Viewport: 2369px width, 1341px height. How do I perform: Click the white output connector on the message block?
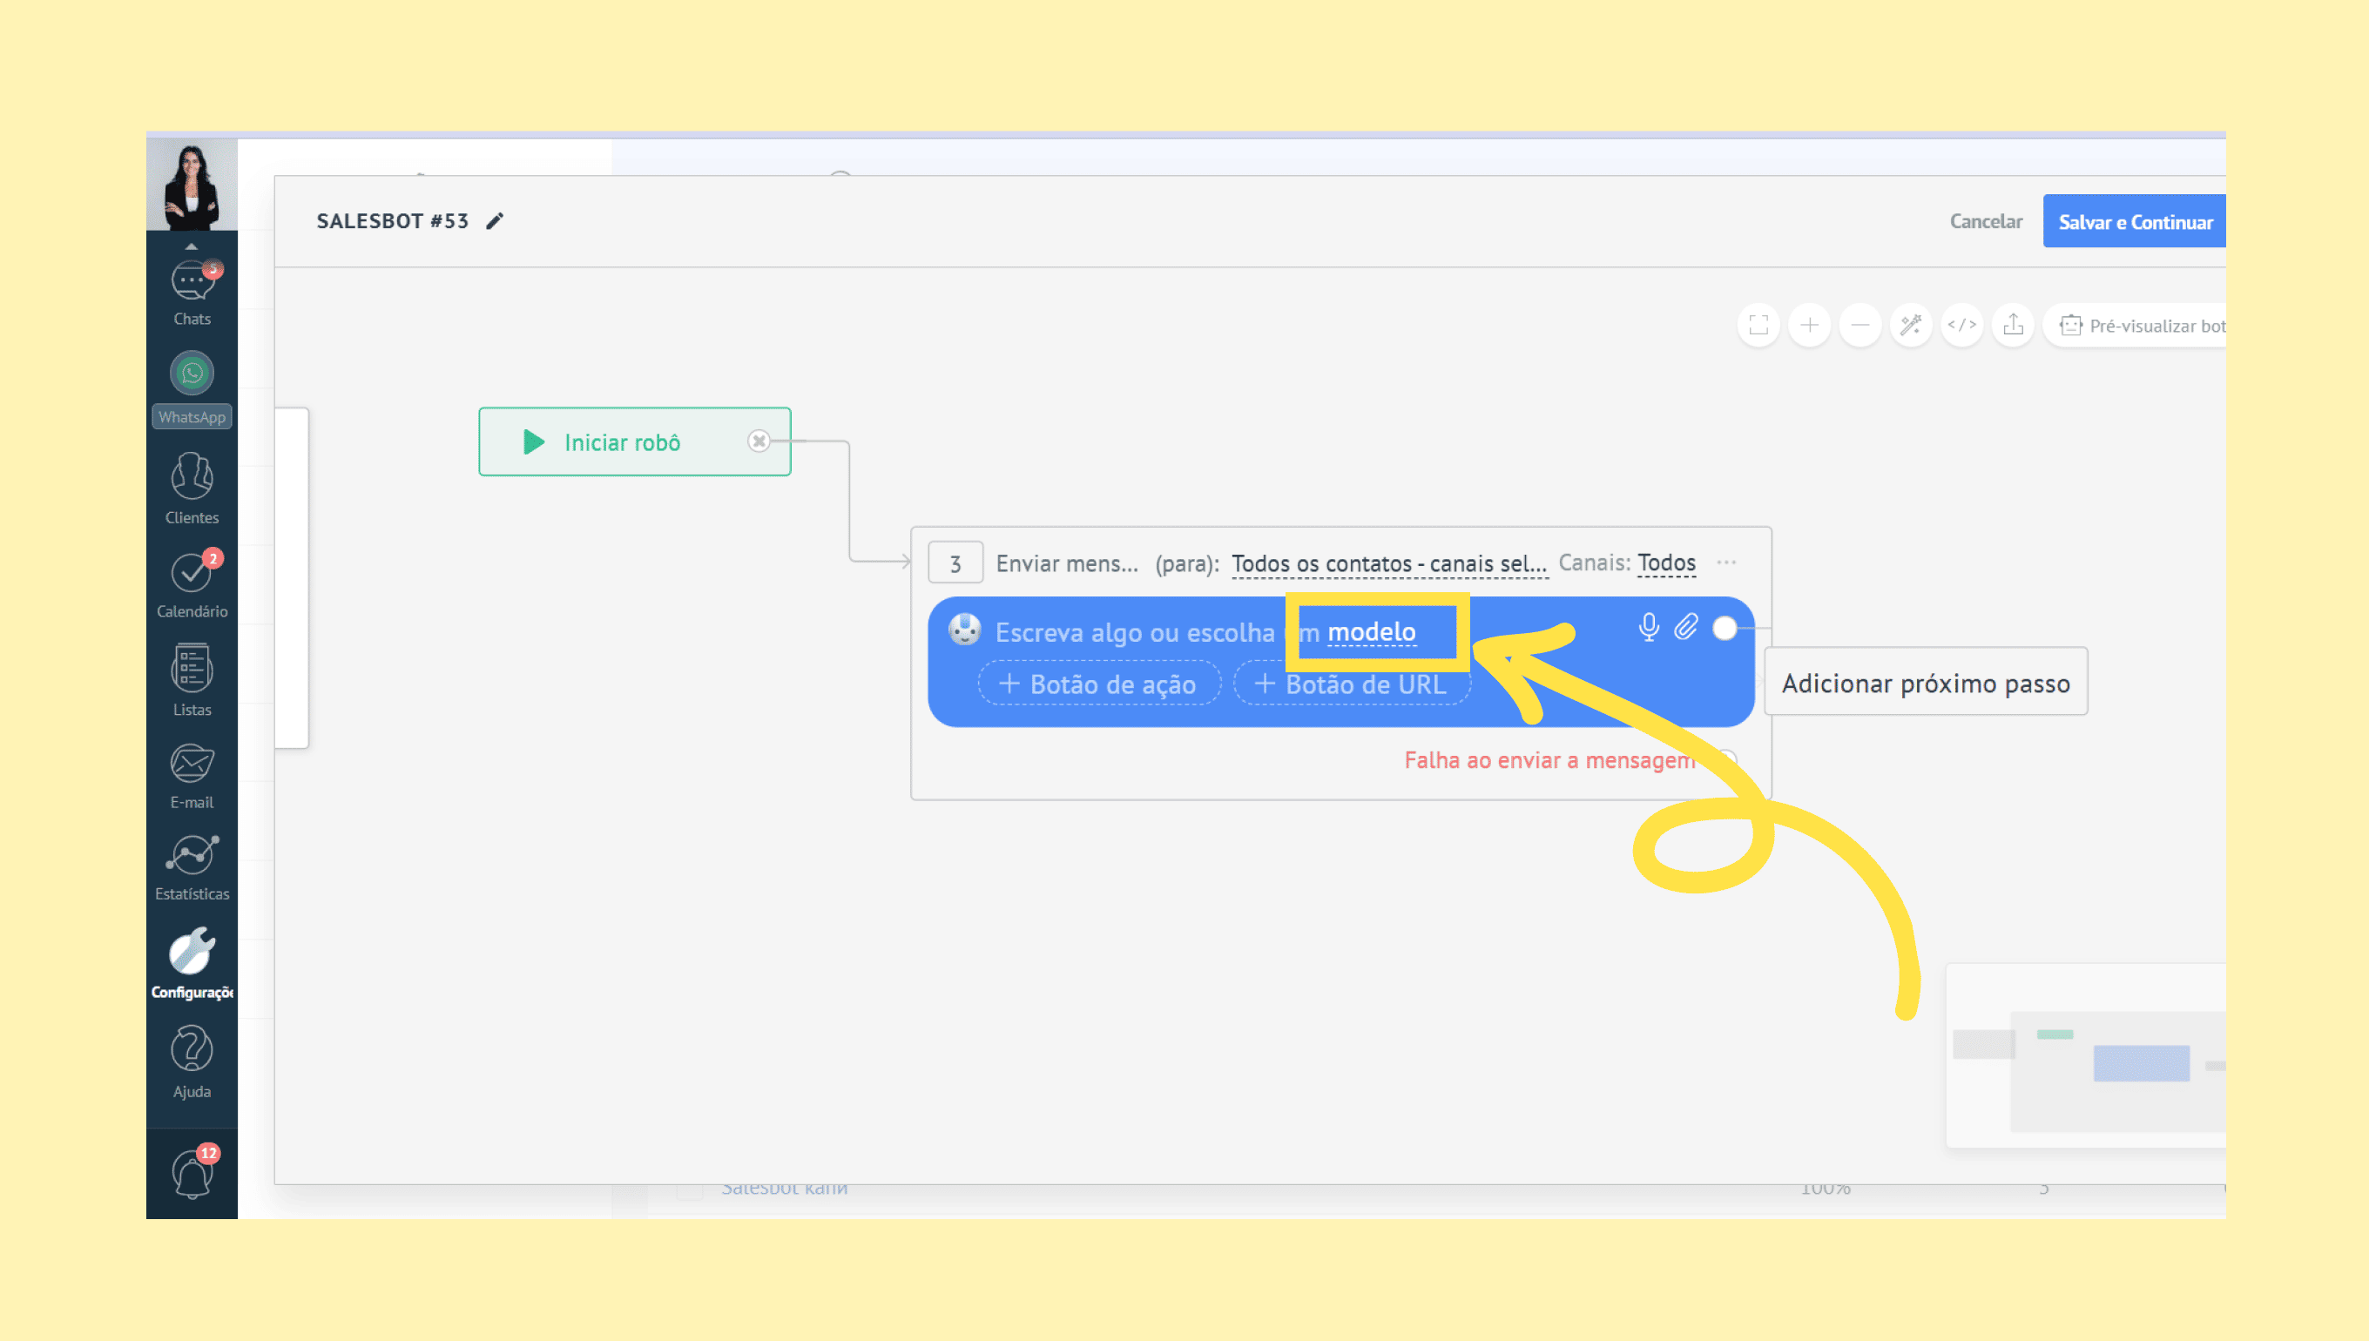(x=1724, y=628)
